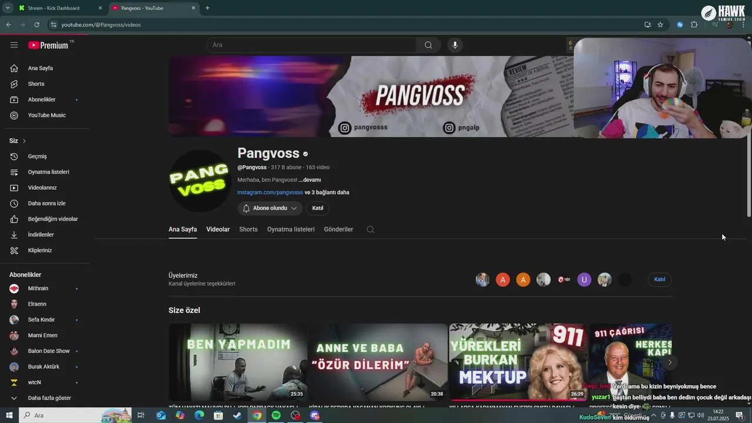Open the browser extensions puzzle icon
The image size is (752, 423).
[x=694, y=25]
